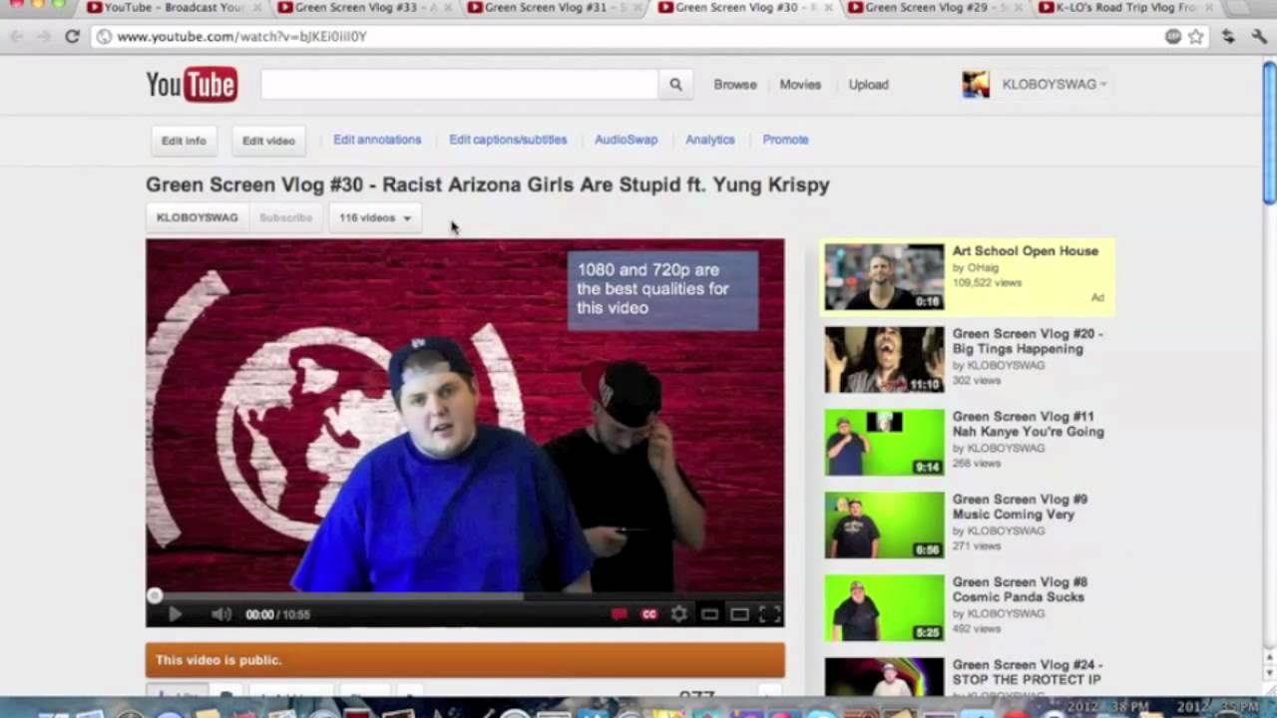The width and height of the screenshot is (1277, 718).
Task: Click the This video is public banner
Action: pos(465,660)
